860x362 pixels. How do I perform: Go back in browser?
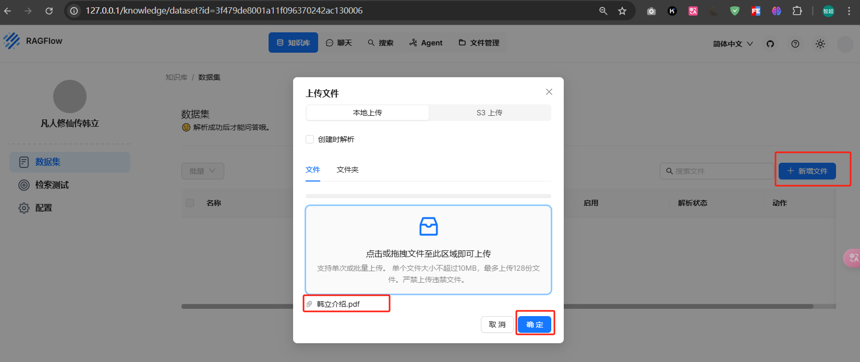pyautogui.click(x=8, y=10)
